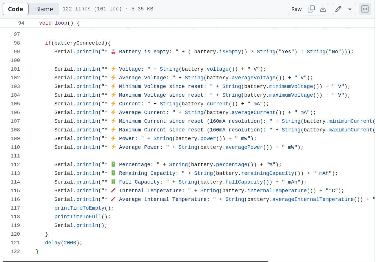This screenshot has width=376, height=262.
Task: Click the battery emoji on the Percentage line
Action: [113, 164]
